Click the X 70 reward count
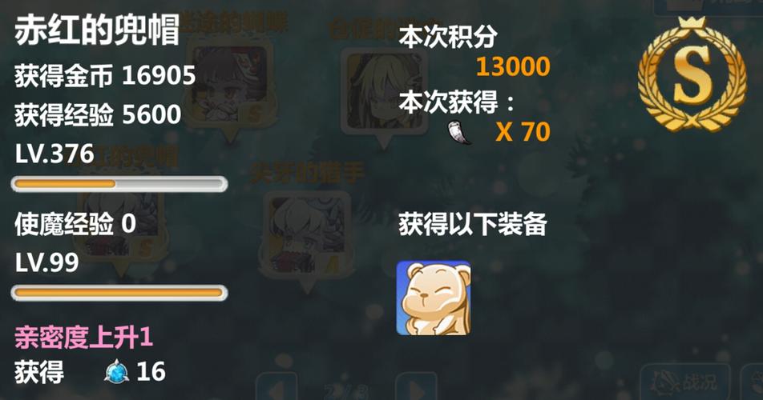The image size is (763, 400). tap(523, 132)
